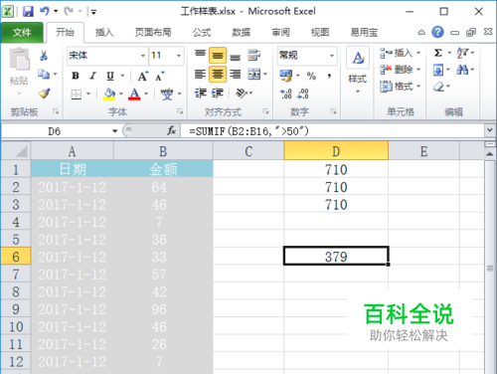The height and width of the screenshot is (374, 497).
Task: Click the Merge and Center icon
Action: [x=254, y=75]
